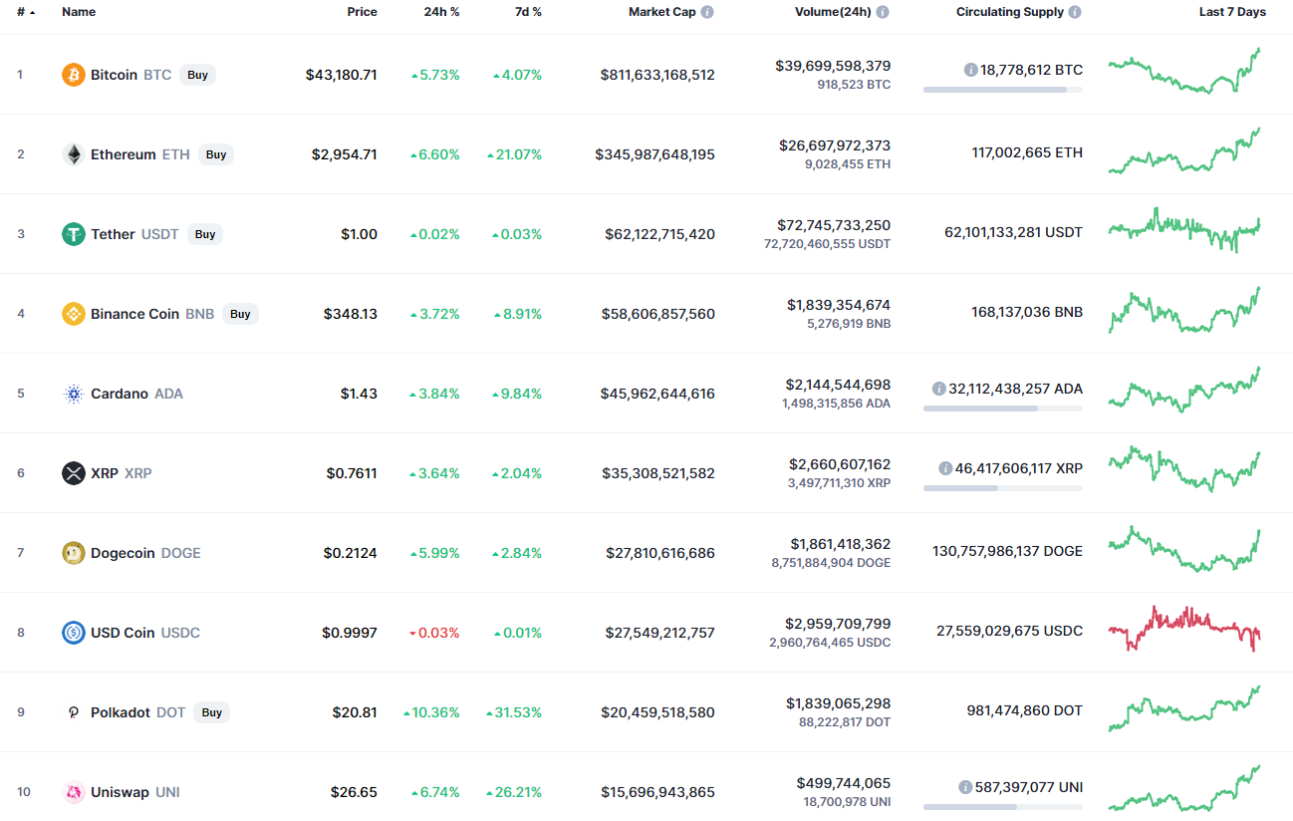The width and height of the screenshot is (1293, 821).
Task: Show Cardano circulating supply info icon
Action: coord(938,389)
